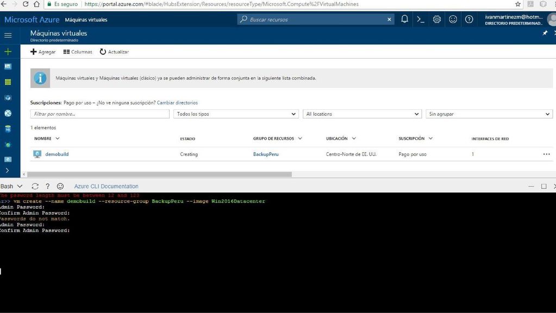Open the Dashboard icon in sidebar
The height and width of the screenshot is (313, 556).
click(8, 66)
